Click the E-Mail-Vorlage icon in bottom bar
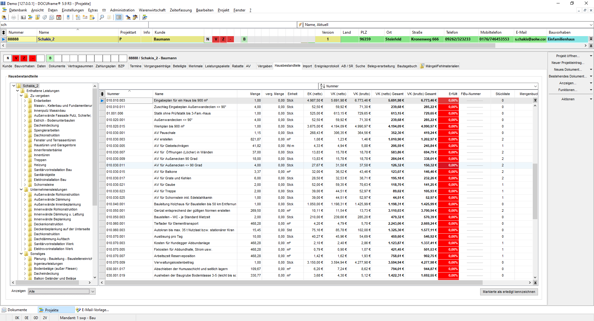 coord(79,310)
